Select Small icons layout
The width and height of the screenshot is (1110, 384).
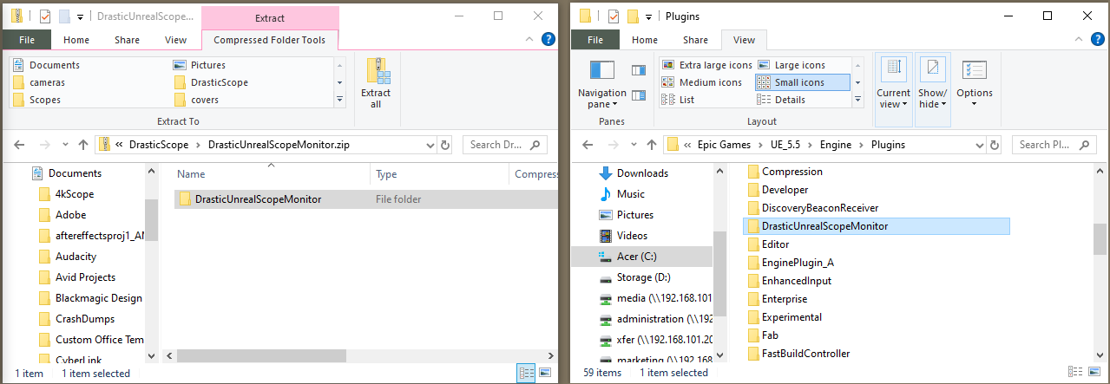[802, 82]
